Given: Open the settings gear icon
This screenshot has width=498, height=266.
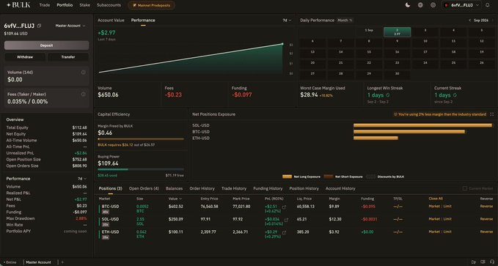Looking at the screenshot, I should [433, 5].
